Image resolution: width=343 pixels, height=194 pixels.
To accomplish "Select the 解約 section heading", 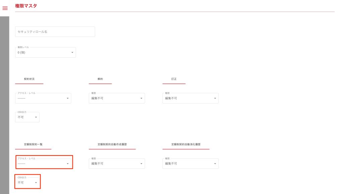I will (100, 79).
